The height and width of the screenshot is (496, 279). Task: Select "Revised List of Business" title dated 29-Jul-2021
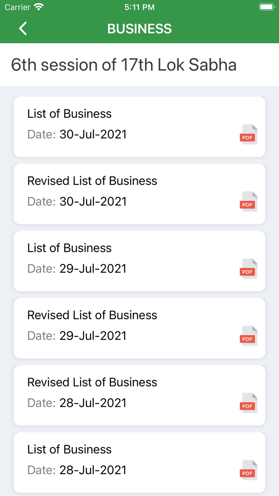92,315
